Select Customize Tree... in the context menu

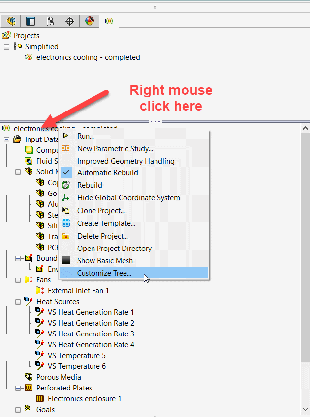point(134,273)
